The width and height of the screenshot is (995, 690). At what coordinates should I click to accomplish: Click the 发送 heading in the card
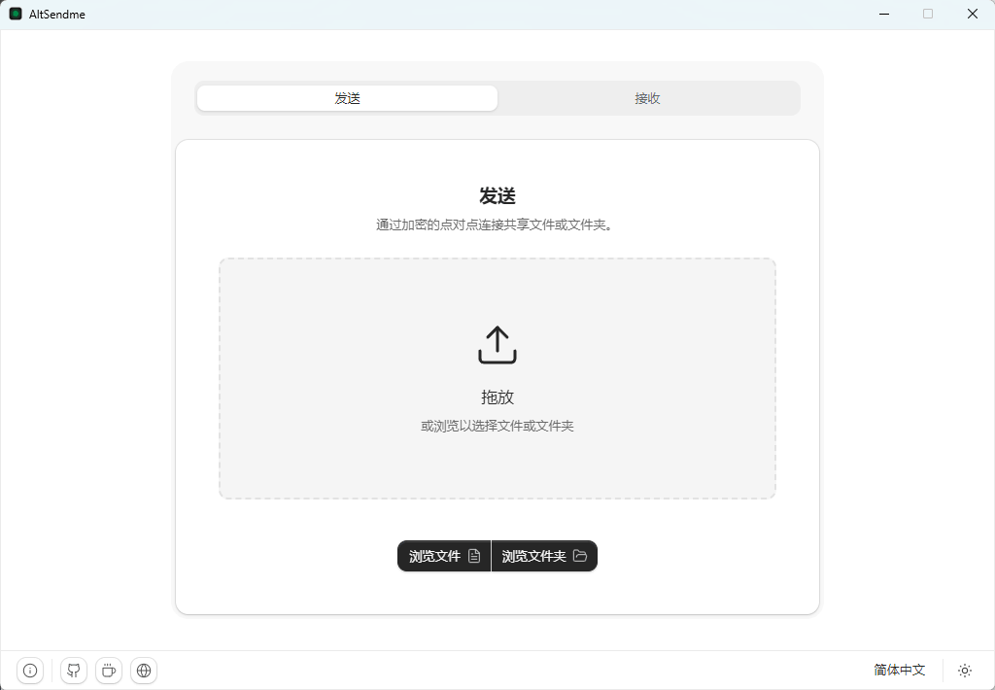click(497, 196)
